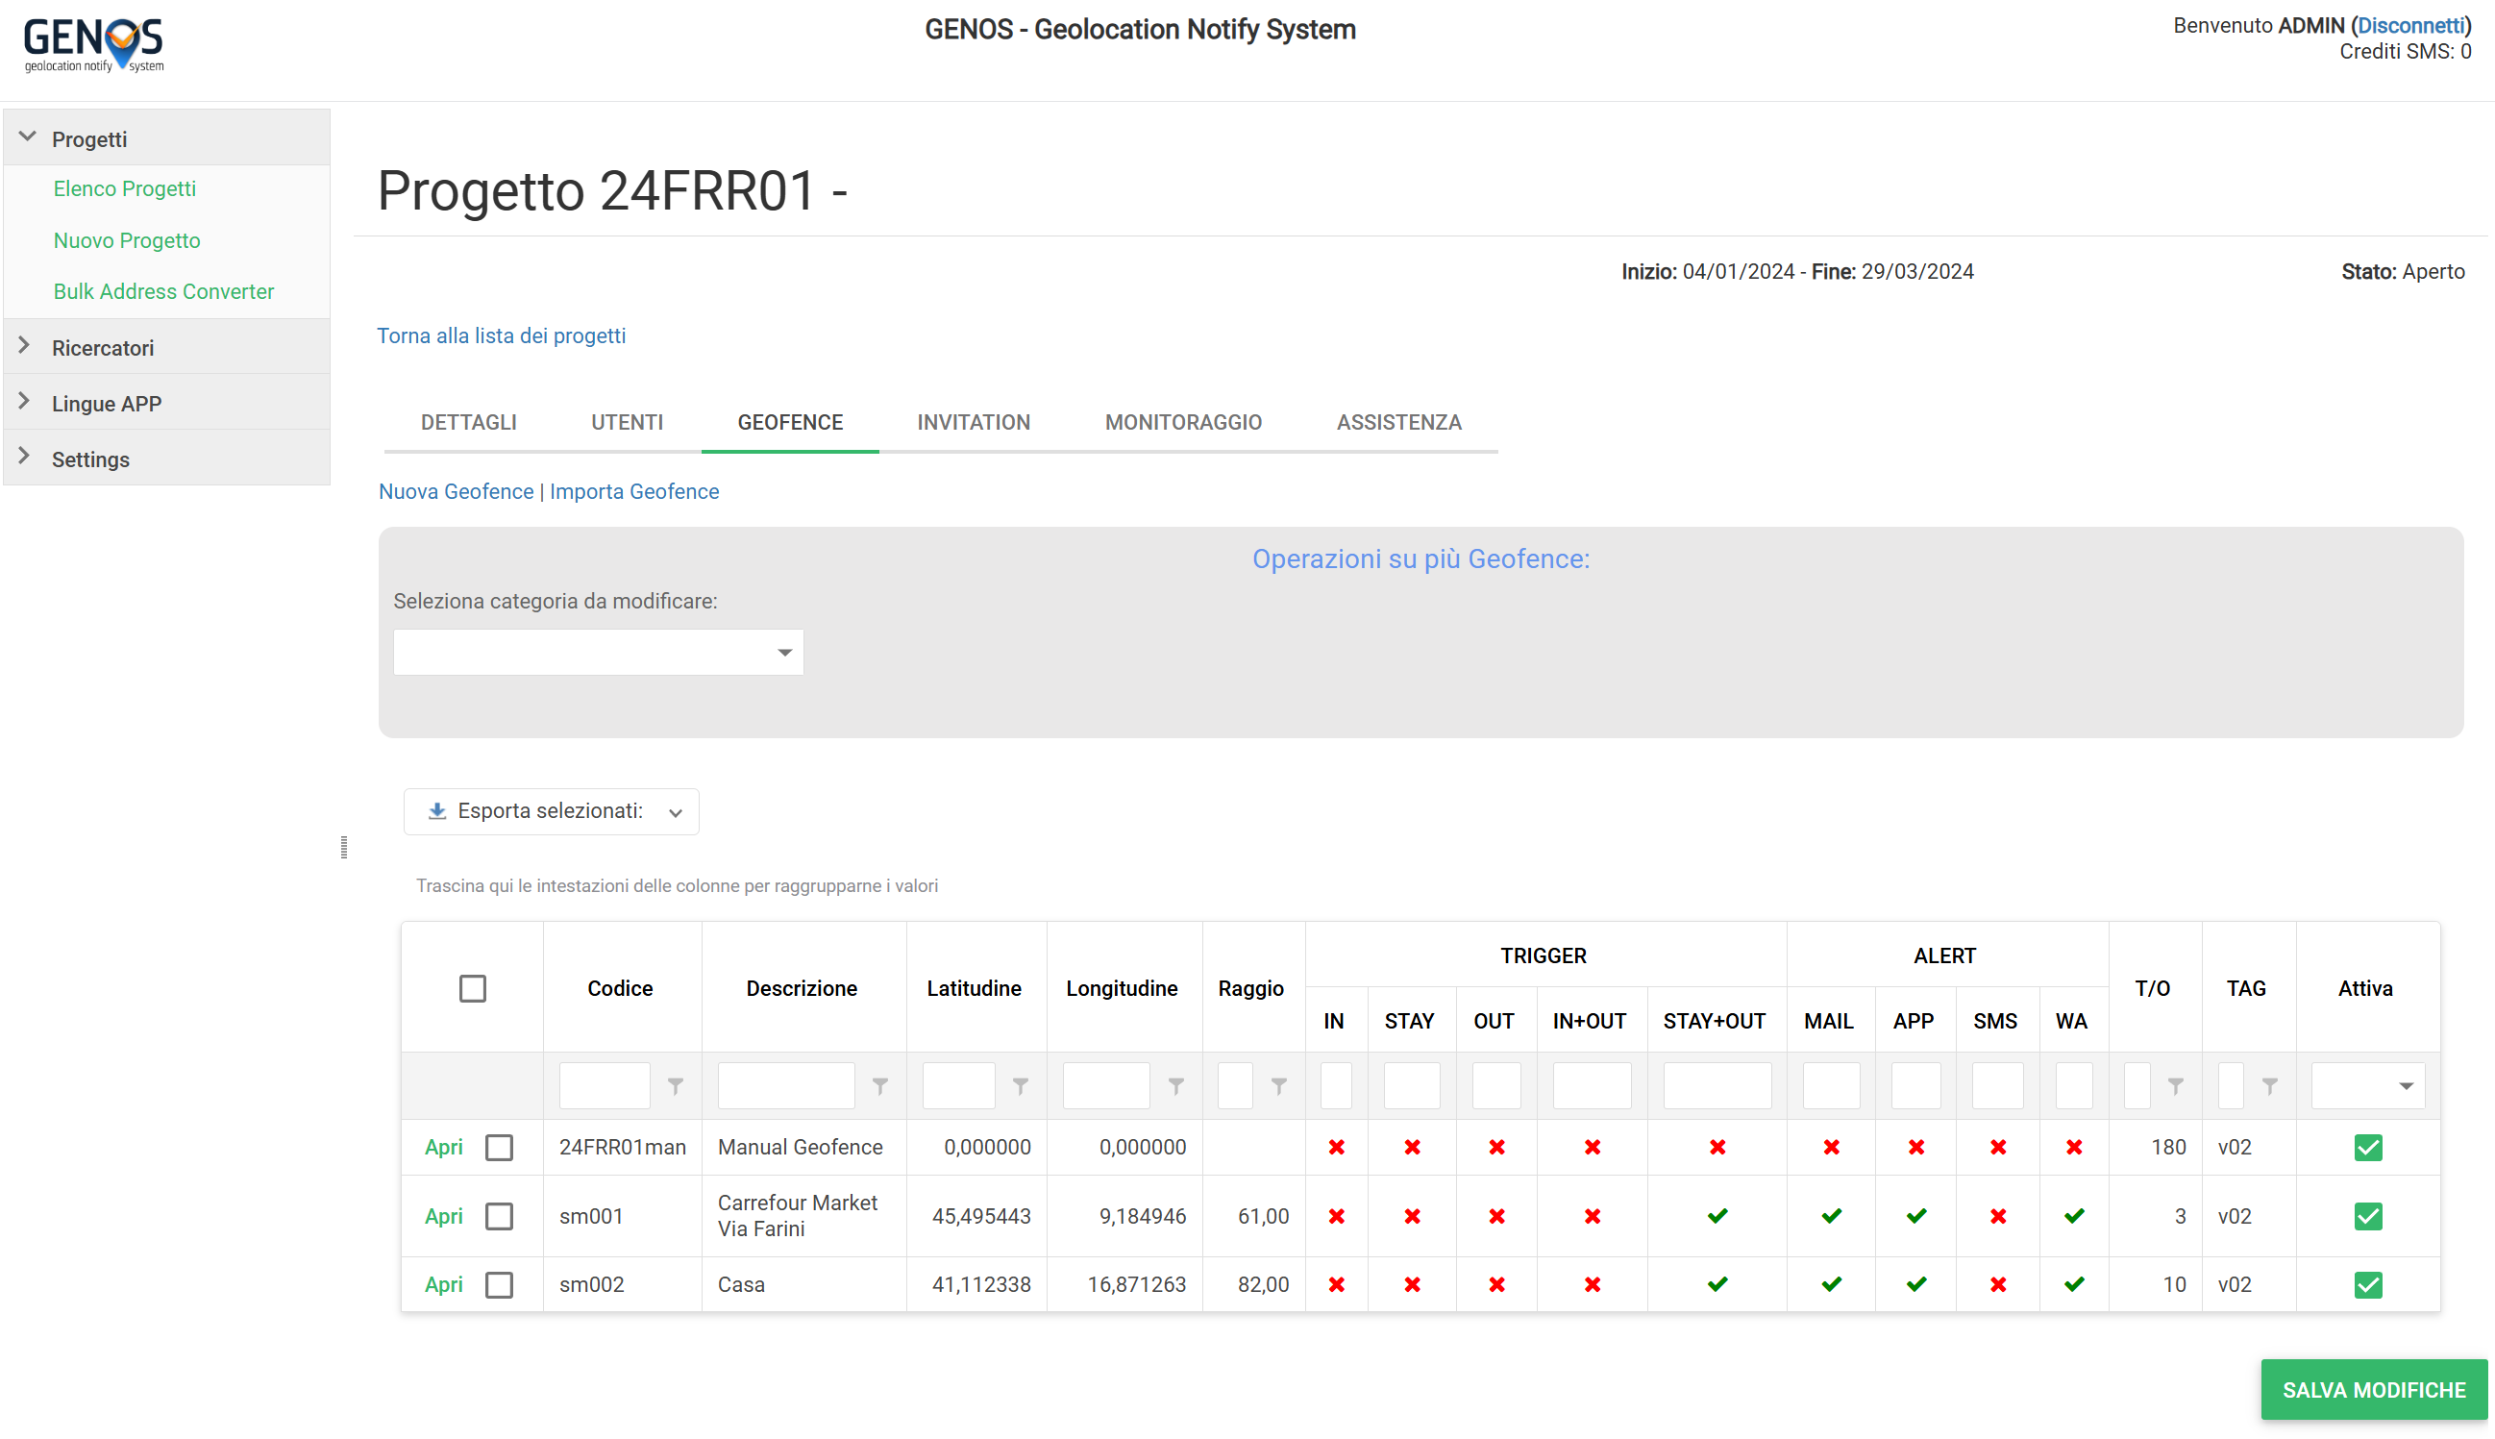
Task: Select the sm002 row checkbox
Action: pyautogui.click(x=499, y=1284)
